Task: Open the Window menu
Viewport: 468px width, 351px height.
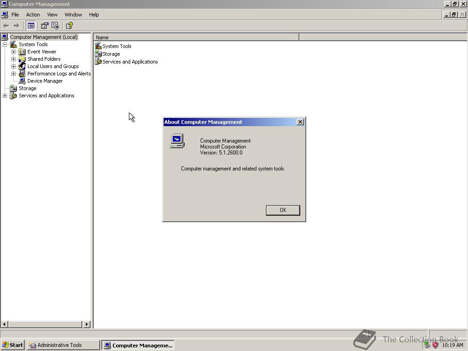Action: [73, 15]
